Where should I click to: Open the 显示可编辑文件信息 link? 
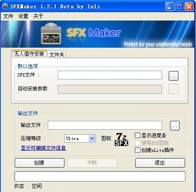[44, 148]
